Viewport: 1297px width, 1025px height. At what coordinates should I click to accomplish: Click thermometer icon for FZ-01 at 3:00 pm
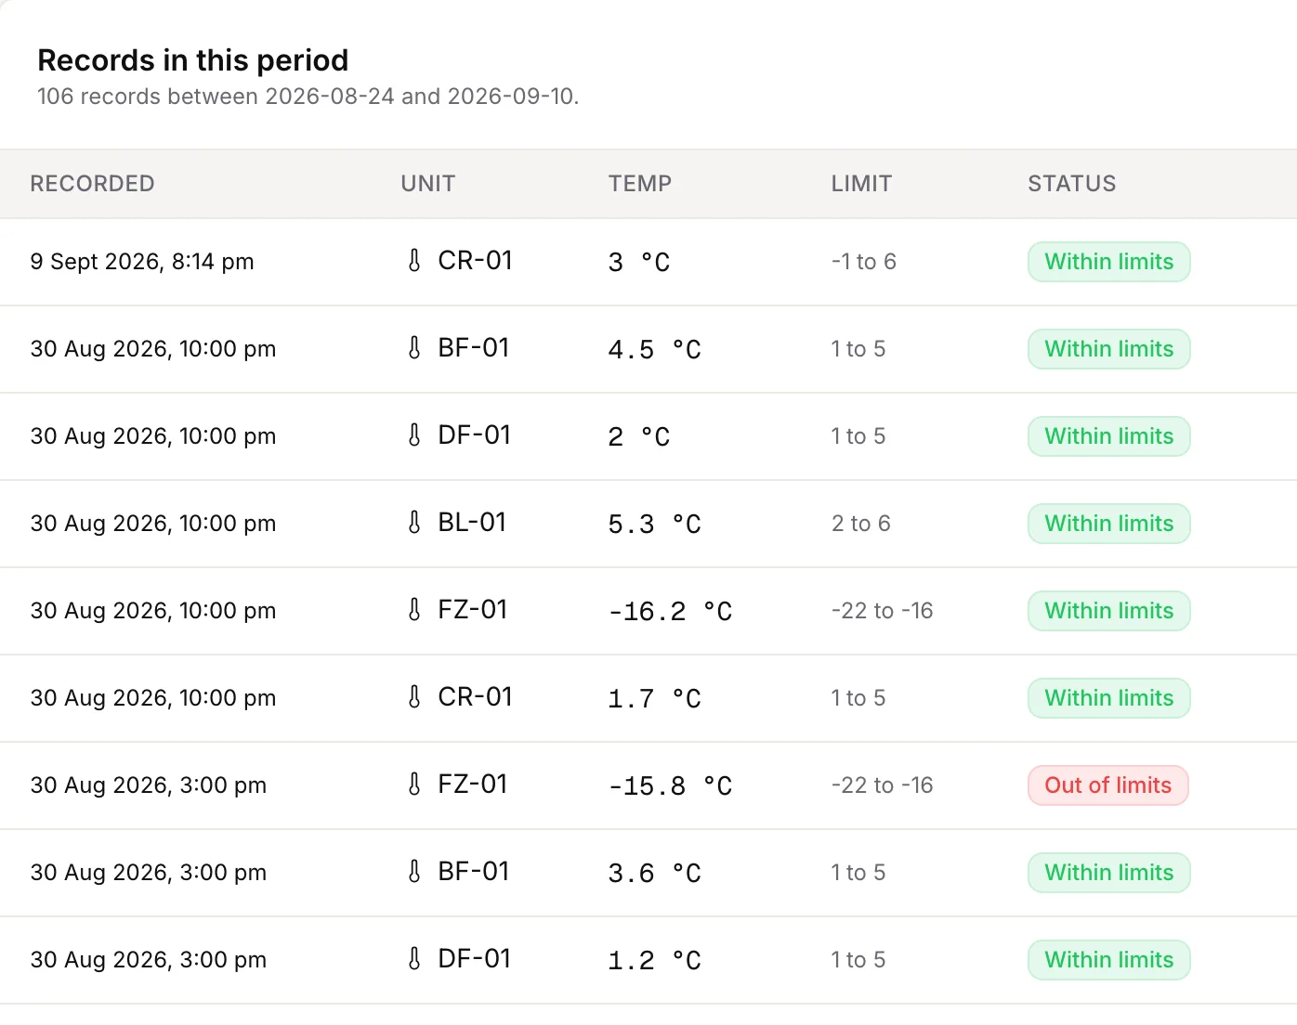point(414,785)
